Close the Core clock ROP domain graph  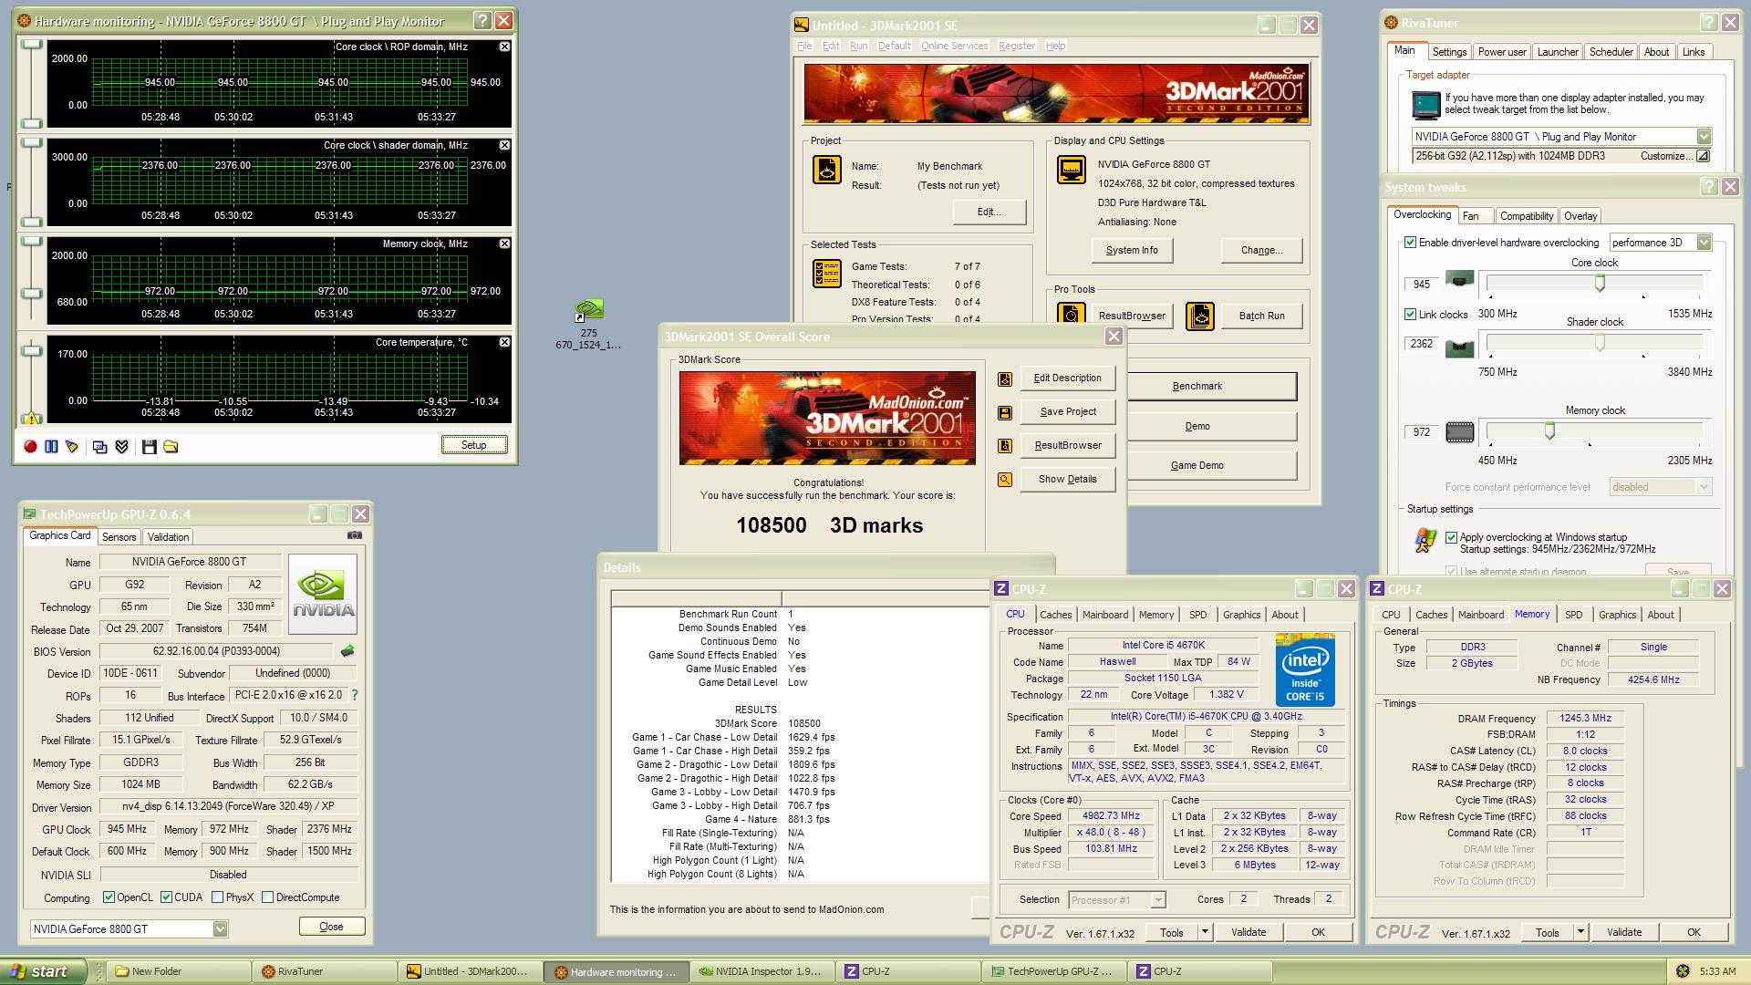click(505, 47)
